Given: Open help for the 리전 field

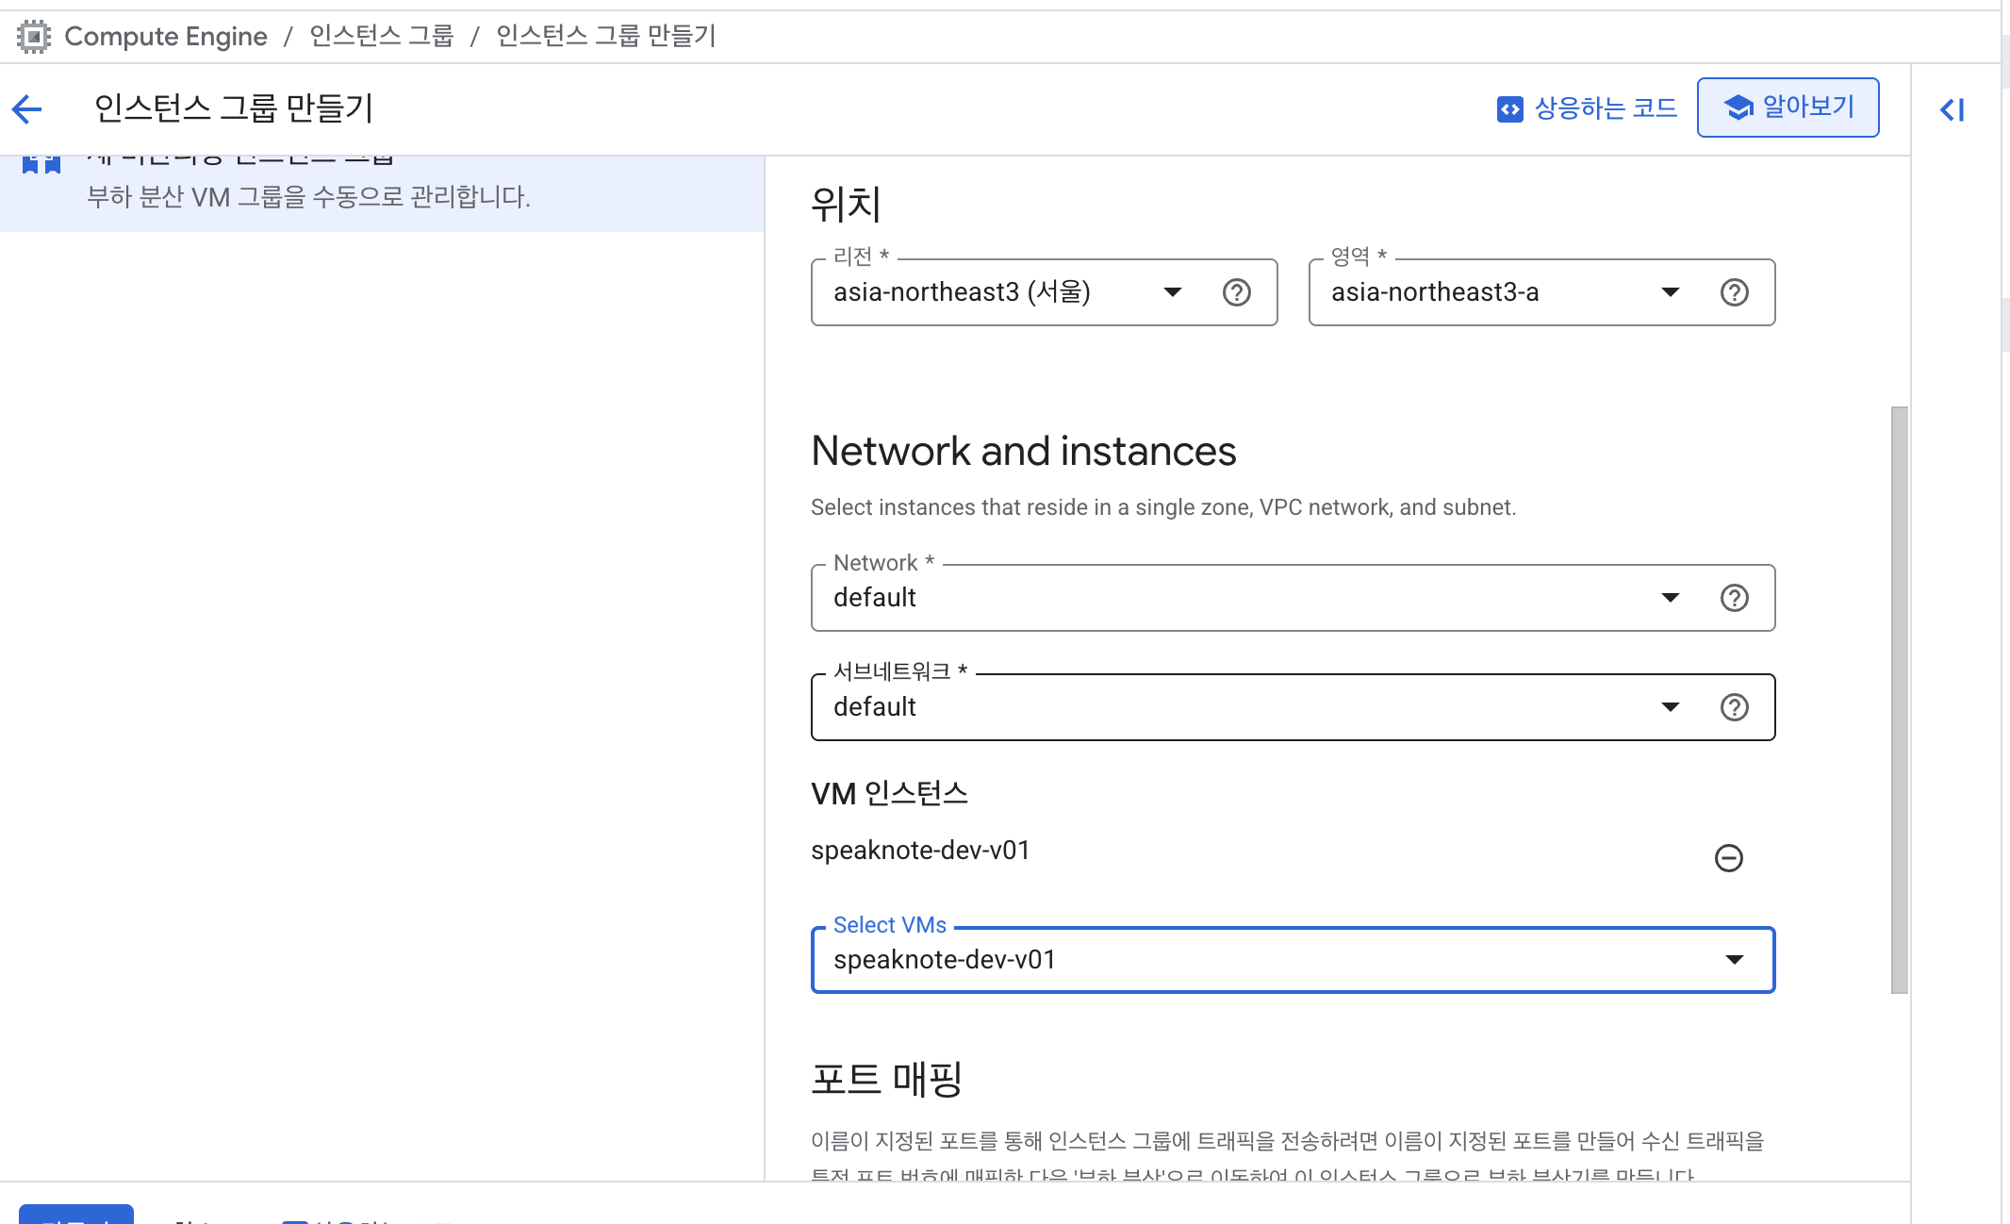Looking at the screenshot, I should 1236,292.
